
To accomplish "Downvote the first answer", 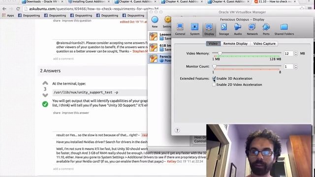I will [x=45, y=95].
